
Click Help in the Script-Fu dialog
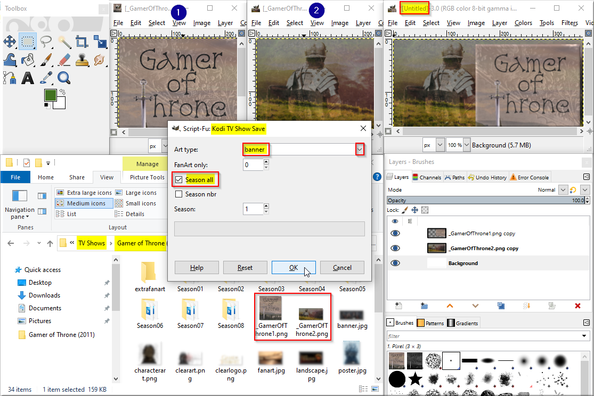[197, 268]
